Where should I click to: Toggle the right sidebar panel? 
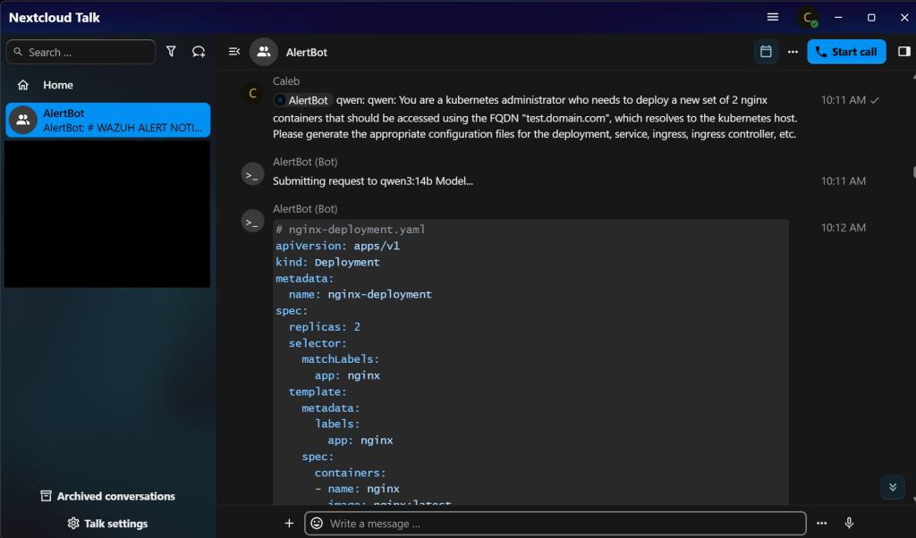[x=903, y=52]
